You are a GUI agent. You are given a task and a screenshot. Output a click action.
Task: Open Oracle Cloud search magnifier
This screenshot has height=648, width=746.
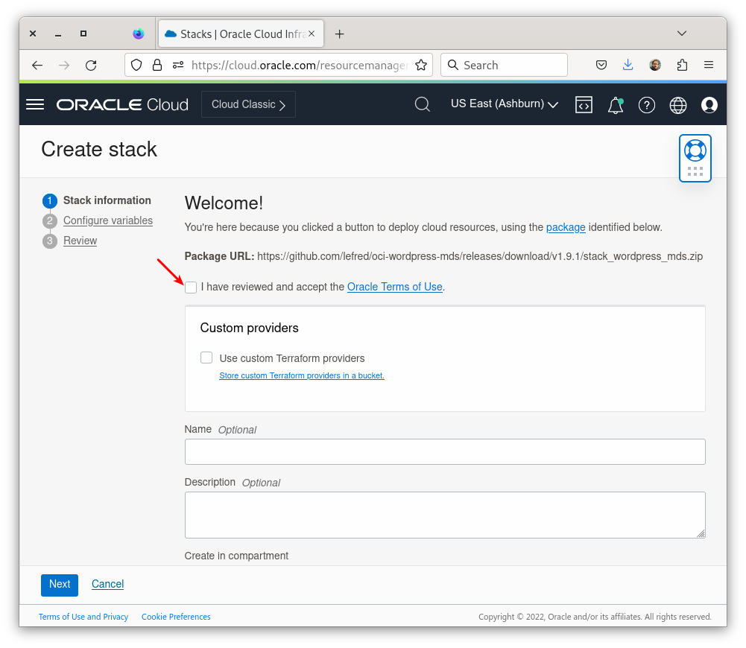[422, 104]
